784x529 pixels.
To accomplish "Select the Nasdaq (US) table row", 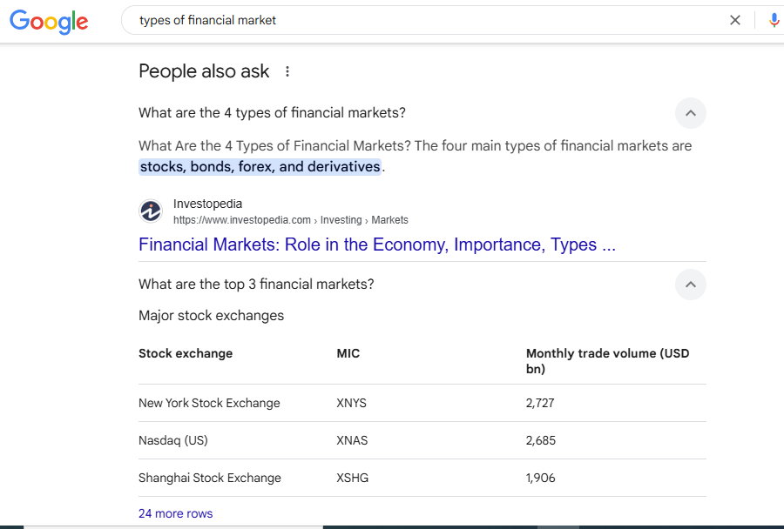I will [422, 440].
